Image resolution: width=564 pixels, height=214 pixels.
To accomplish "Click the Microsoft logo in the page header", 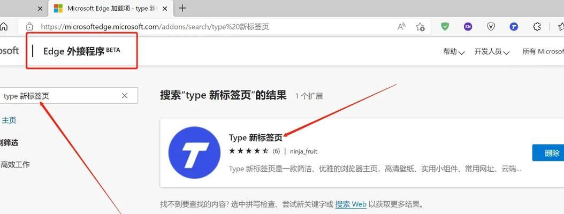I will 9,51.
